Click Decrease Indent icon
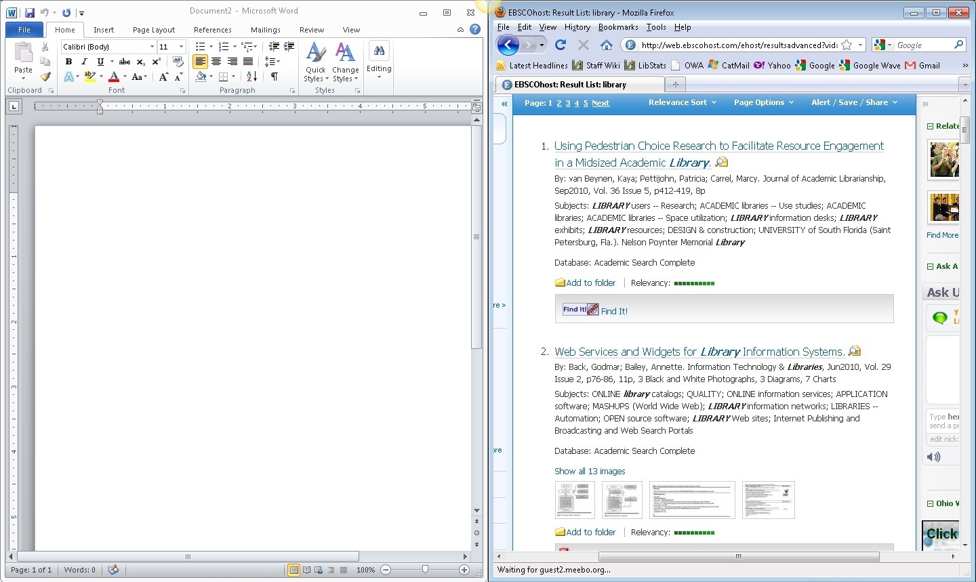This screenshot has width=976, height=582. pyautogui.click(x=274, y=47)
